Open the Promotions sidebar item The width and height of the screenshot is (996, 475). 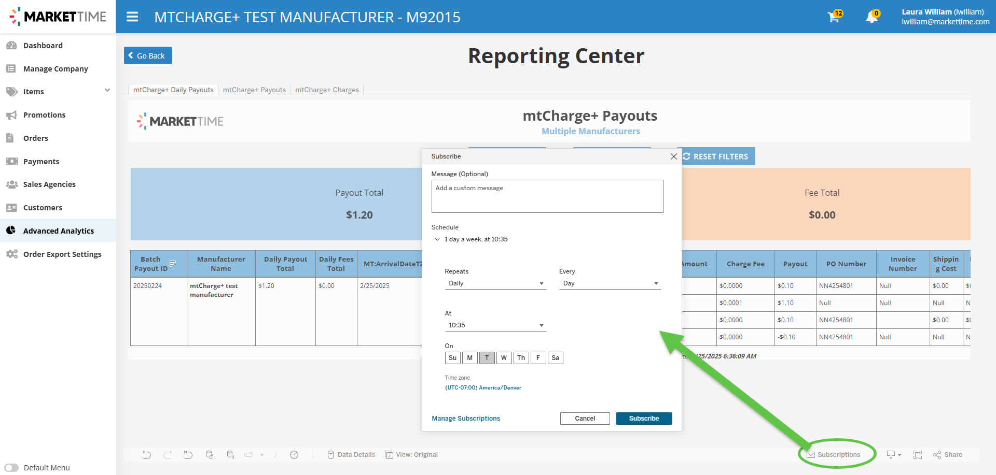coord(44,115)
